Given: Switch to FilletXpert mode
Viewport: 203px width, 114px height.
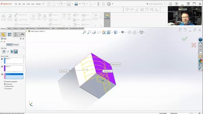Looking at the screenshot, I should [x=16, y=45].
